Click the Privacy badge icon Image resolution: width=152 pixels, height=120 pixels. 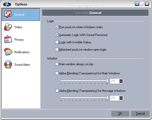pos(8,39)
